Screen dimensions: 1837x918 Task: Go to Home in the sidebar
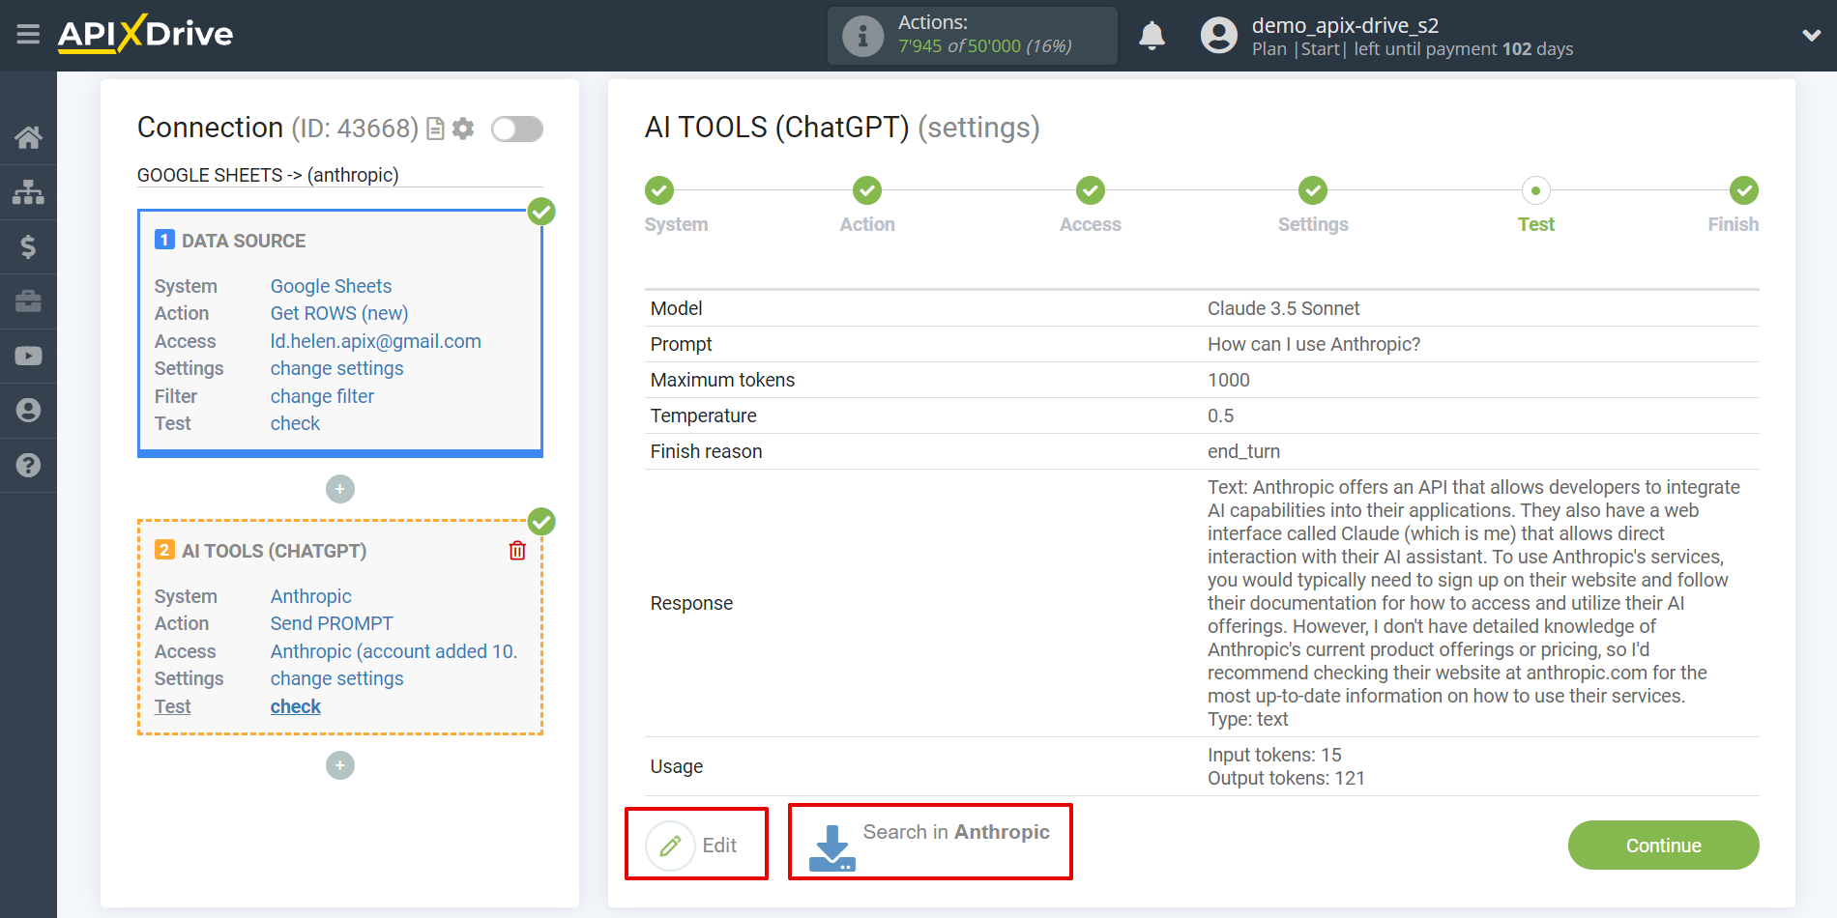click(28, 137)
